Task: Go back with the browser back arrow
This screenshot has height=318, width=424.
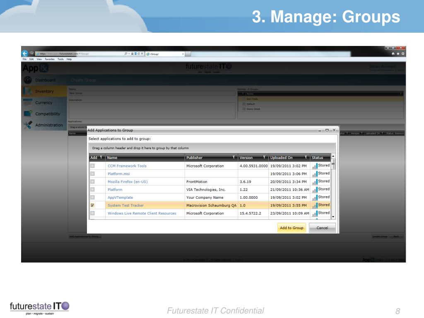Action: [25, 53]
